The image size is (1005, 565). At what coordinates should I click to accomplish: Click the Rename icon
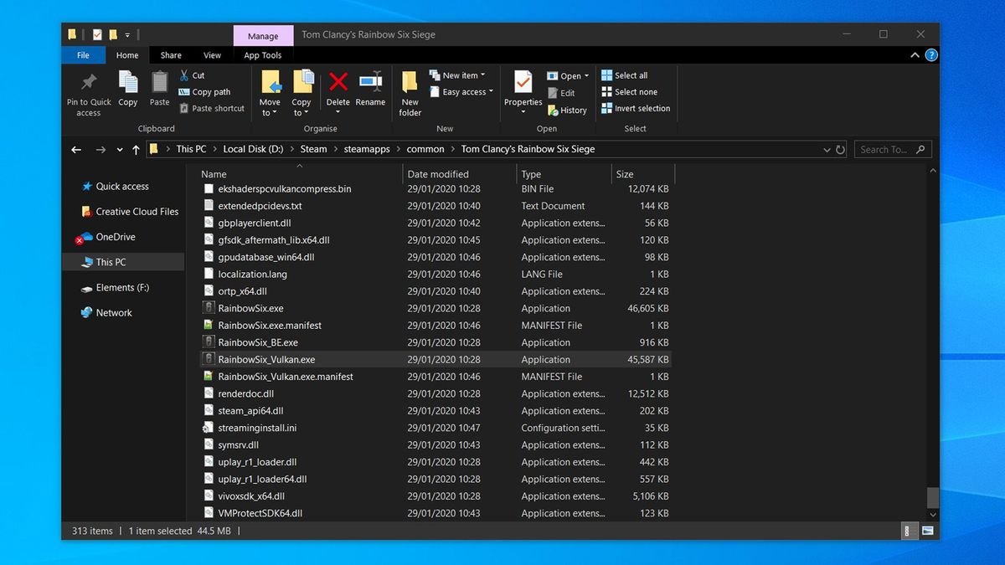click(370, 90)
